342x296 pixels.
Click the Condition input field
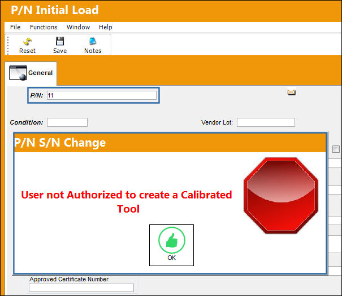67,122
